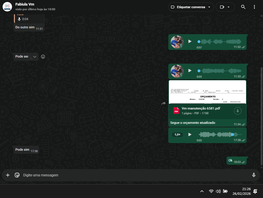Viewport: 263px width, 198px height.
Task: React with emoji to 'Pode ser' message
Action: pos(43,57)
